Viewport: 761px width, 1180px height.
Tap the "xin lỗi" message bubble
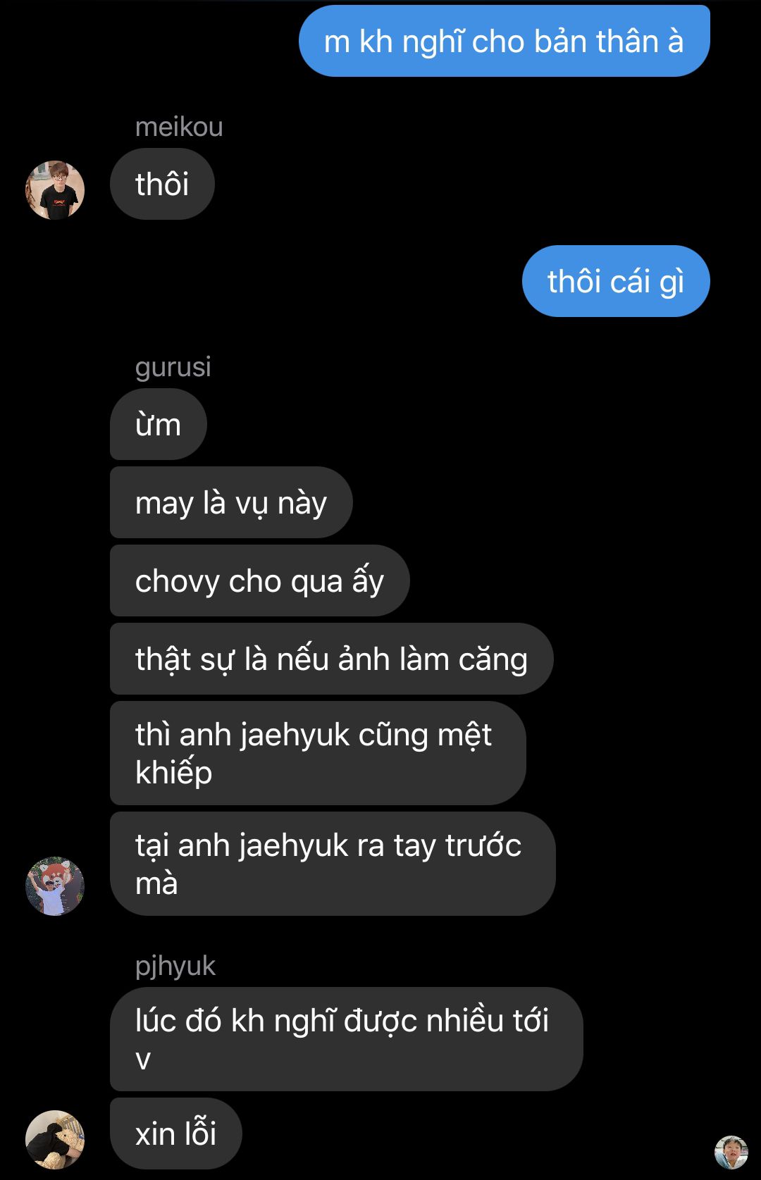tap(176, 1134)
